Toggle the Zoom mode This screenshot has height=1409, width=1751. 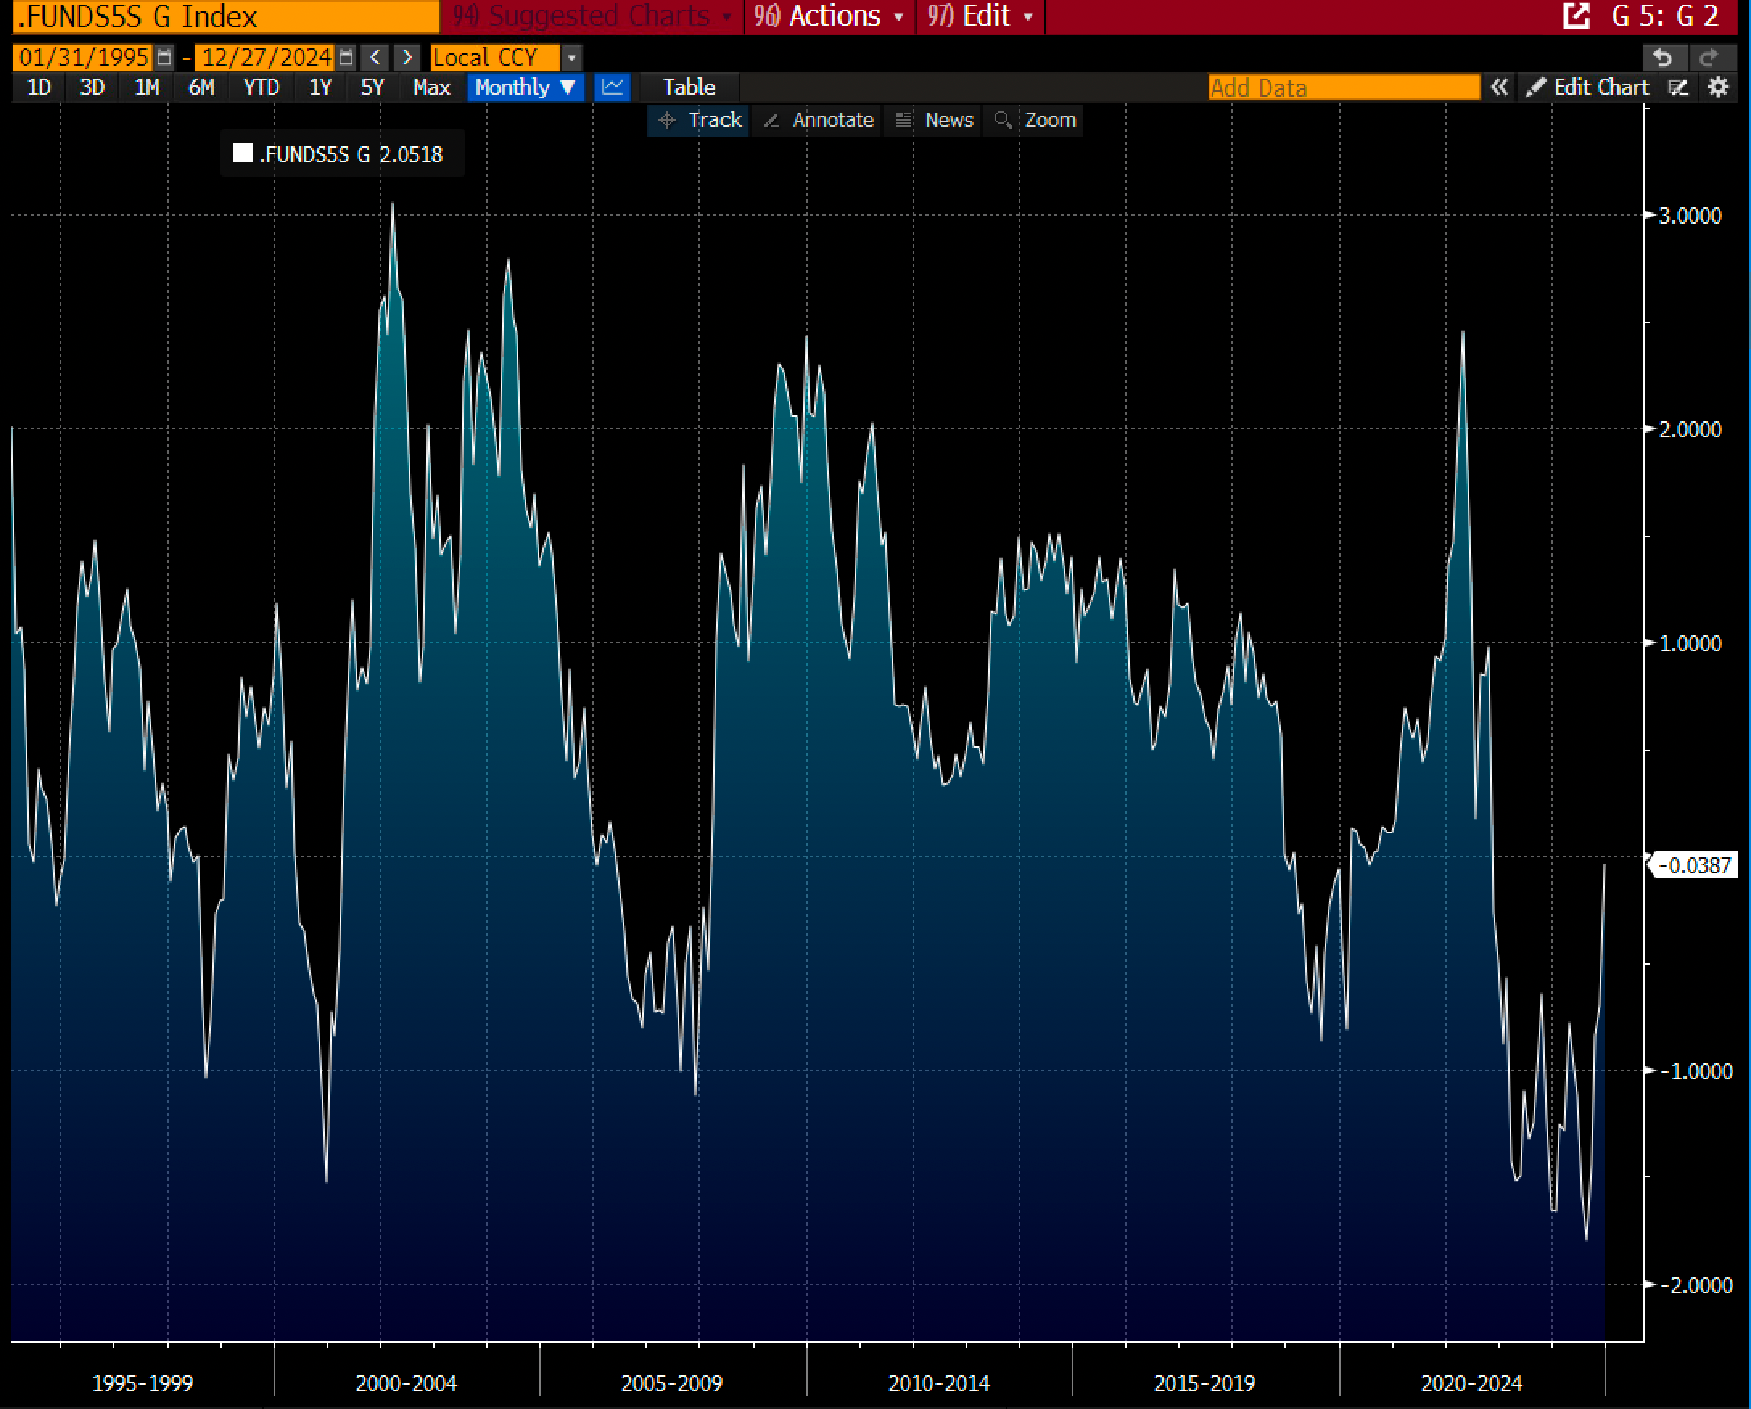(x=1035, y=120)
